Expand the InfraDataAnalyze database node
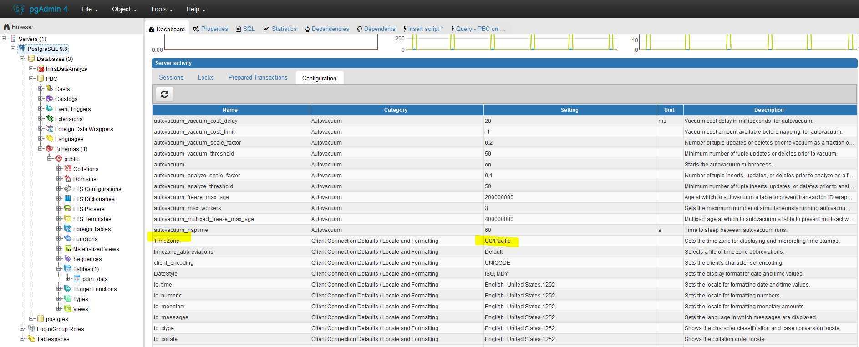The width and height of the screenshot is (859, 347). click(31, 68)
